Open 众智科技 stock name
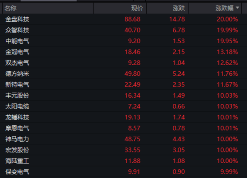 point(17,30)
